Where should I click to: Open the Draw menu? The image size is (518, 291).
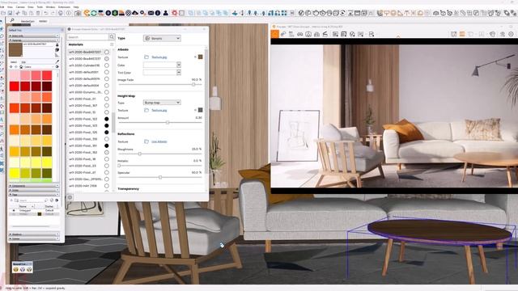coord(31,6)
